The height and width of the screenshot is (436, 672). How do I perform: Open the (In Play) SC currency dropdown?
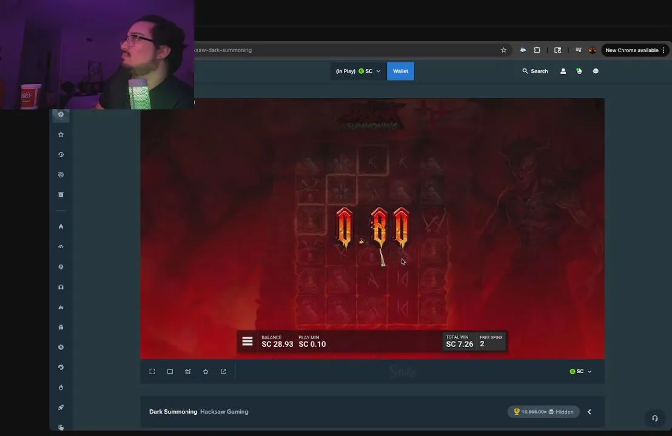point(358,71)
